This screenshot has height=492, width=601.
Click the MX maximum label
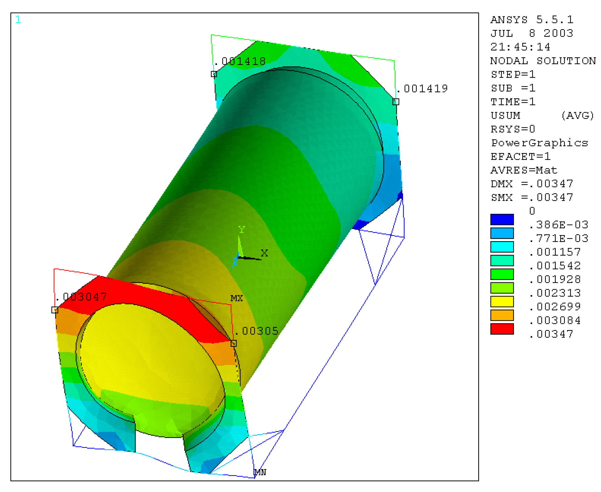point(236,298)
